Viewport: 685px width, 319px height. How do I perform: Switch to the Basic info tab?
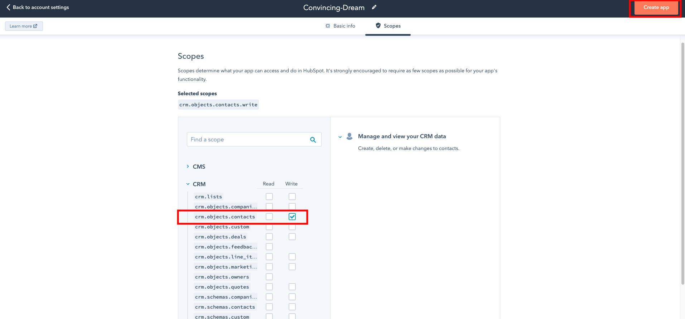pyautogui.click(x=340, y=26)
